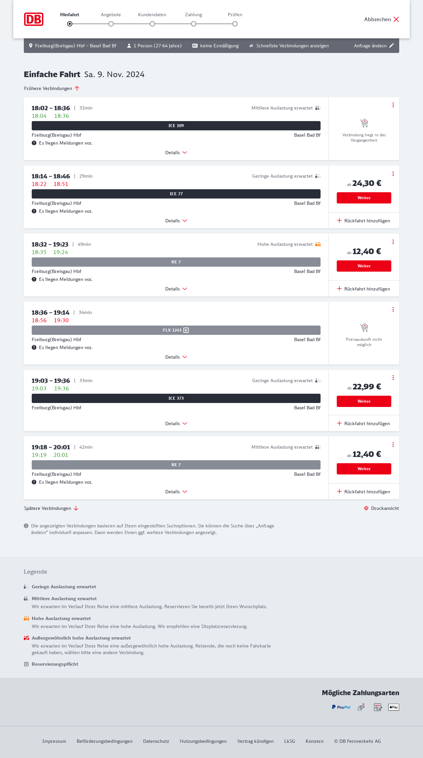423x758 pixels.
Task: Expand Details for ICE 373 connection
Action: tap(176, 424)
